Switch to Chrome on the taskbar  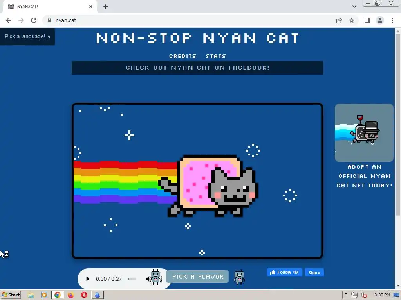(x=57, y=295)
